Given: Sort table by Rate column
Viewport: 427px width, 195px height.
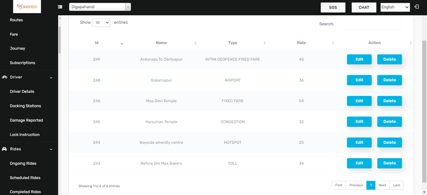Looking at the screenshot, I should (x=301, y=43).
